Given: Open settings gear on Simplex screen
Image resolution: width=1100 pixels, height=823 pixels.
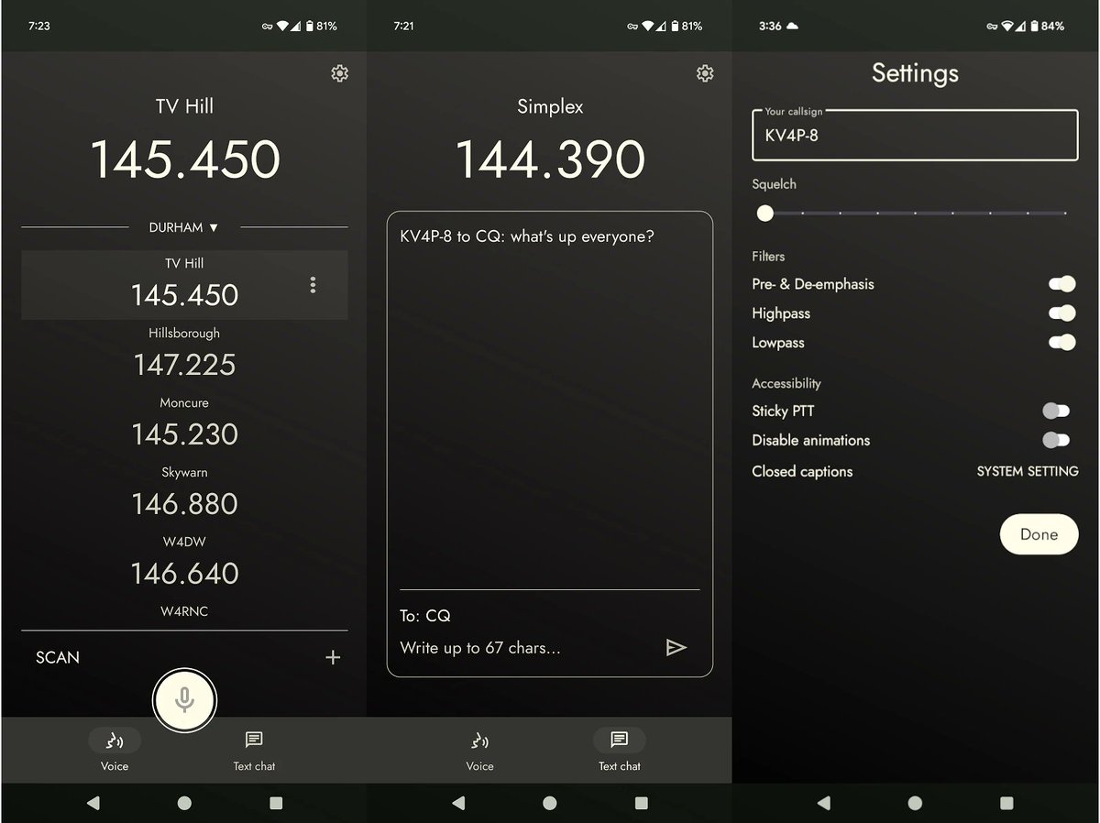Looking at the screenshot, I should (705, 73).
